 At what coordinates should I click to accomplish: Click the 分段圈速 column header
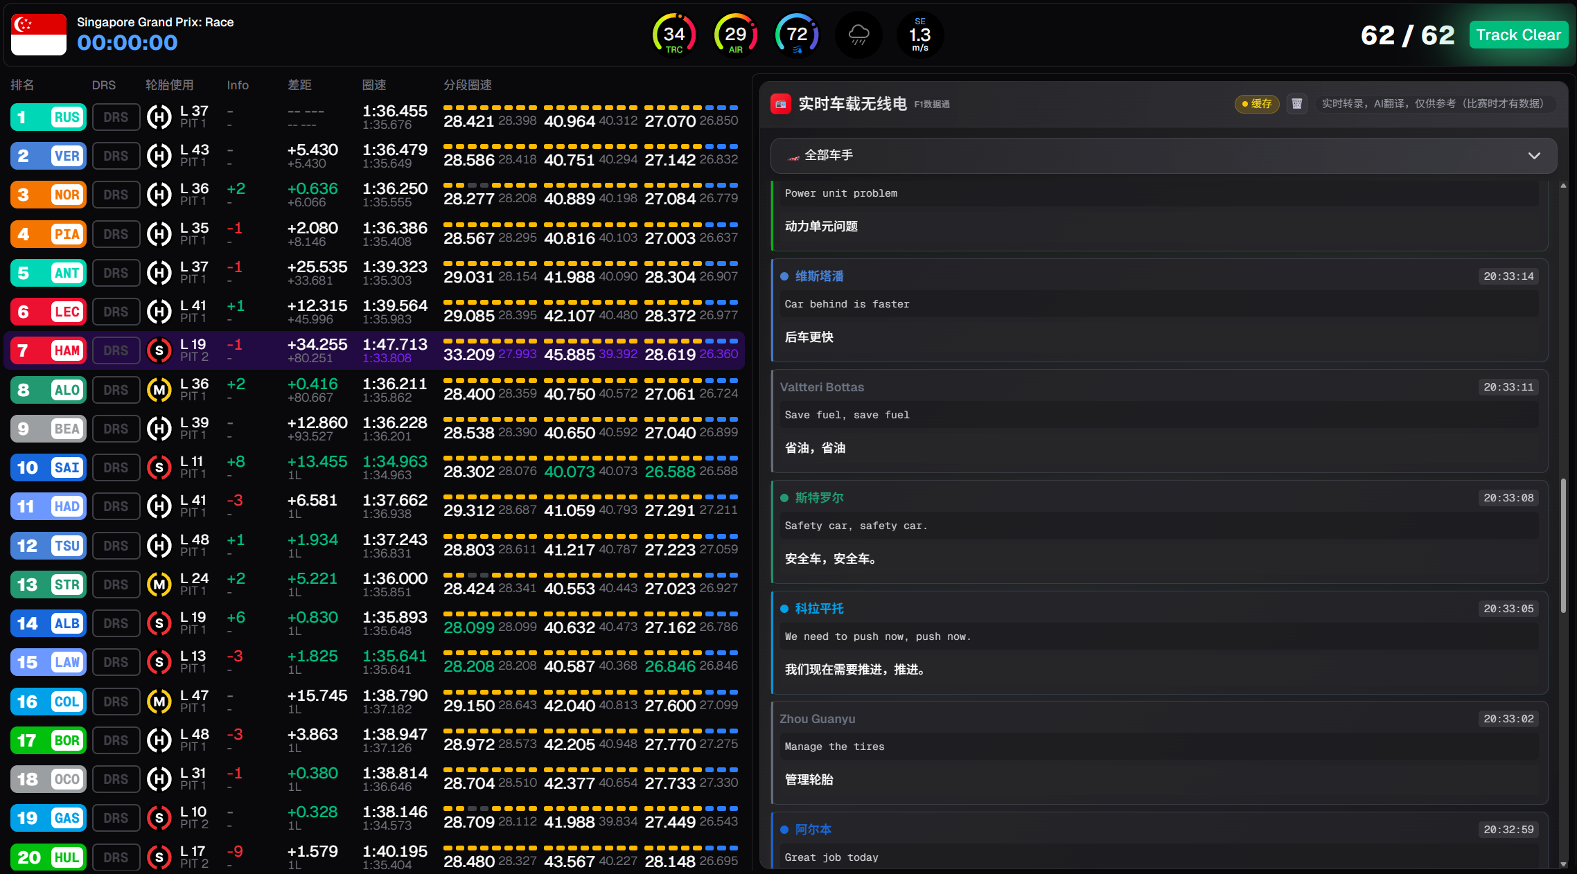tap(468, 84)
